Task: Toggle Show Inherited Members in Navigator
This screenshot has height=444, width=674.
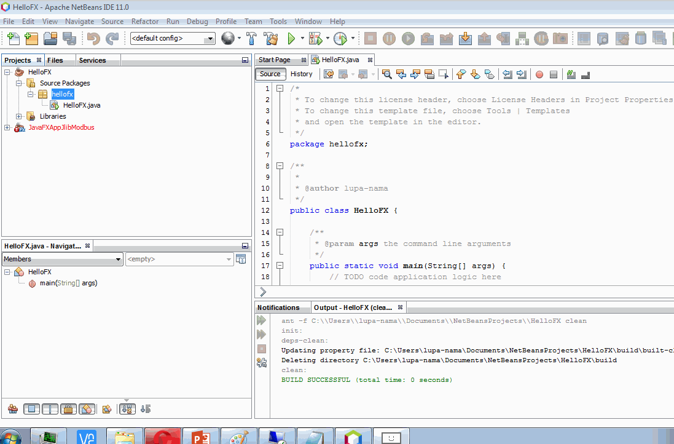Action: (12, 409)
